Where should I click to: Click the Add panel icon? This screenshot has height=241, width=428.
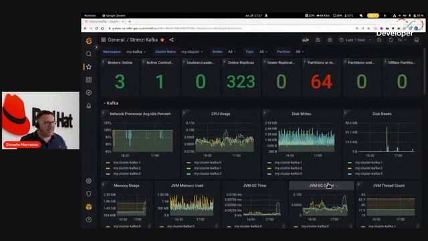click(306, 40)
